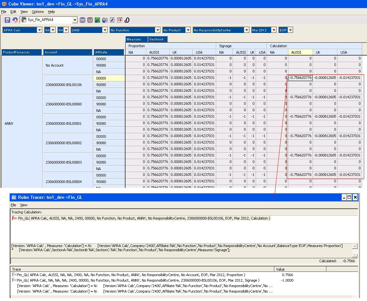Click the Trace column header
367x301 pixels.
(142, 269)
